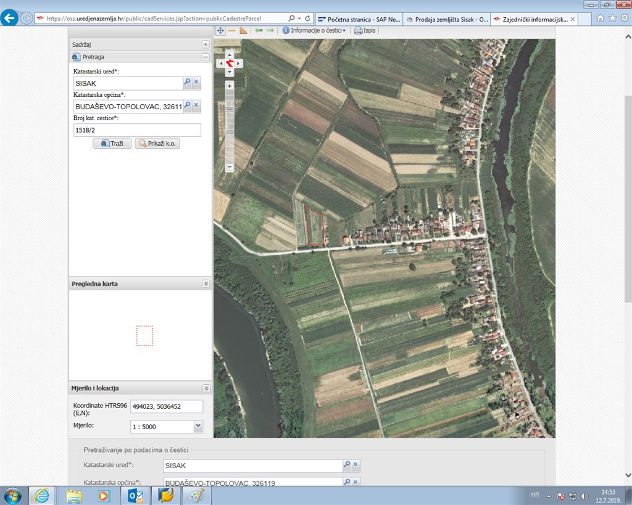Click the map zoom level slider handle
This screenshot has width=632, height=505.
(230, 109)
